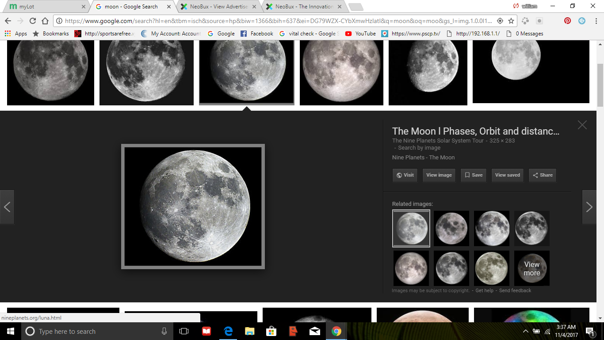Close the myLot tab
Viewport: 604px width, 340px height.
84,7
